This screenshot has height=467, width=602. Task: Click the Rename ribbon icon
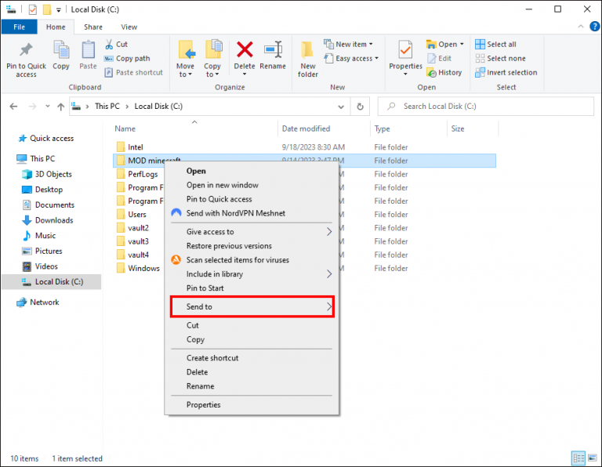273,56
